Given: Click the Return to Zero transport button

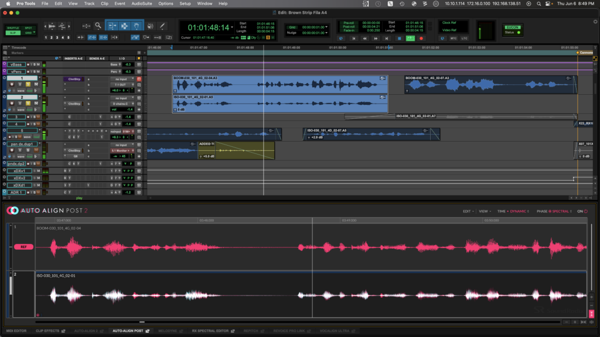Looking at the screenshot, I should coord(353,38).
